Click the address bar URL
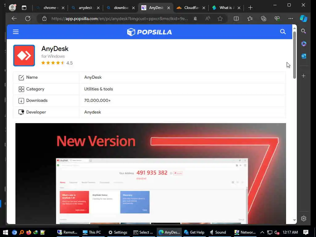The width and height of the screenshot is (316, 237). pyautogui.click(x=119, y=19)
